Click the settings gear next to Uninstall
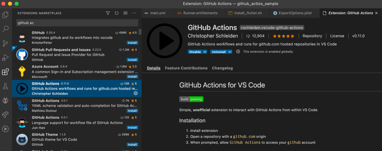 click(x=238, y=51)
